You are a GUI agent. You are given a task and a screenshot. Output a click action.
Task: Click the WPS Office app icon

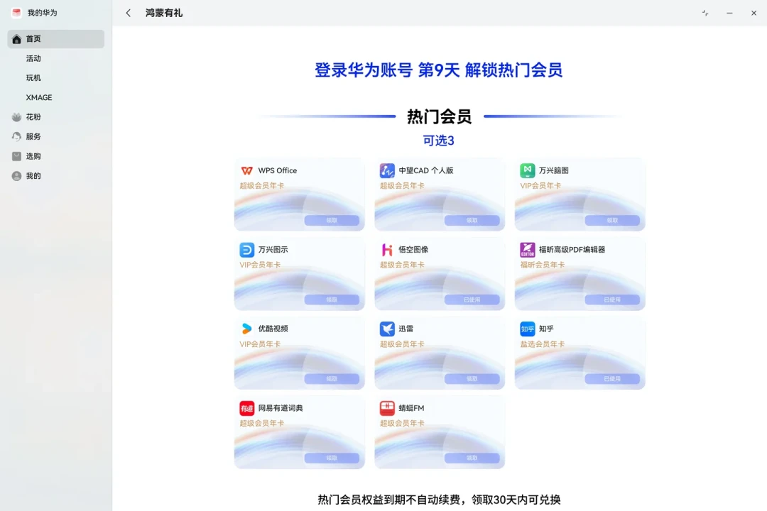pyautogui.click(x=247, y=170)
